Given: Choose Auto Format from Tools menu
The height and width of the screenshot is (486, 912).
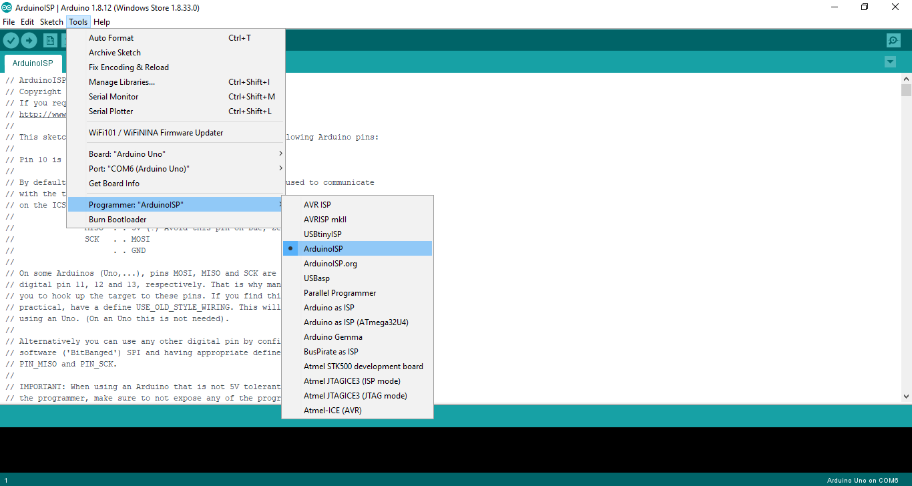Looking at the screenshot, I should [x=176, y=38].
